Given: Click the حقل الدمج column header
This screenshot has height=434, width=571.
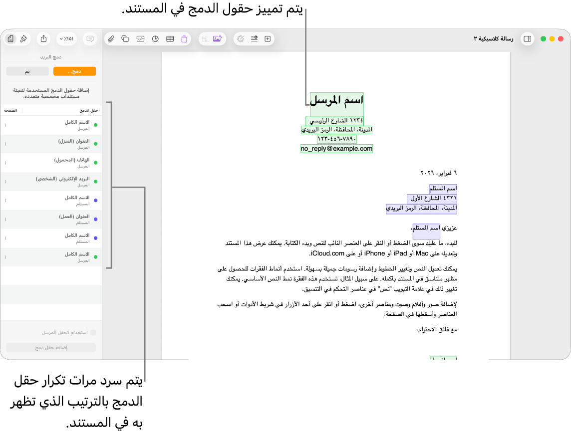Looking at the screenshot, I should pyautogui.click(x=88, y=110).
